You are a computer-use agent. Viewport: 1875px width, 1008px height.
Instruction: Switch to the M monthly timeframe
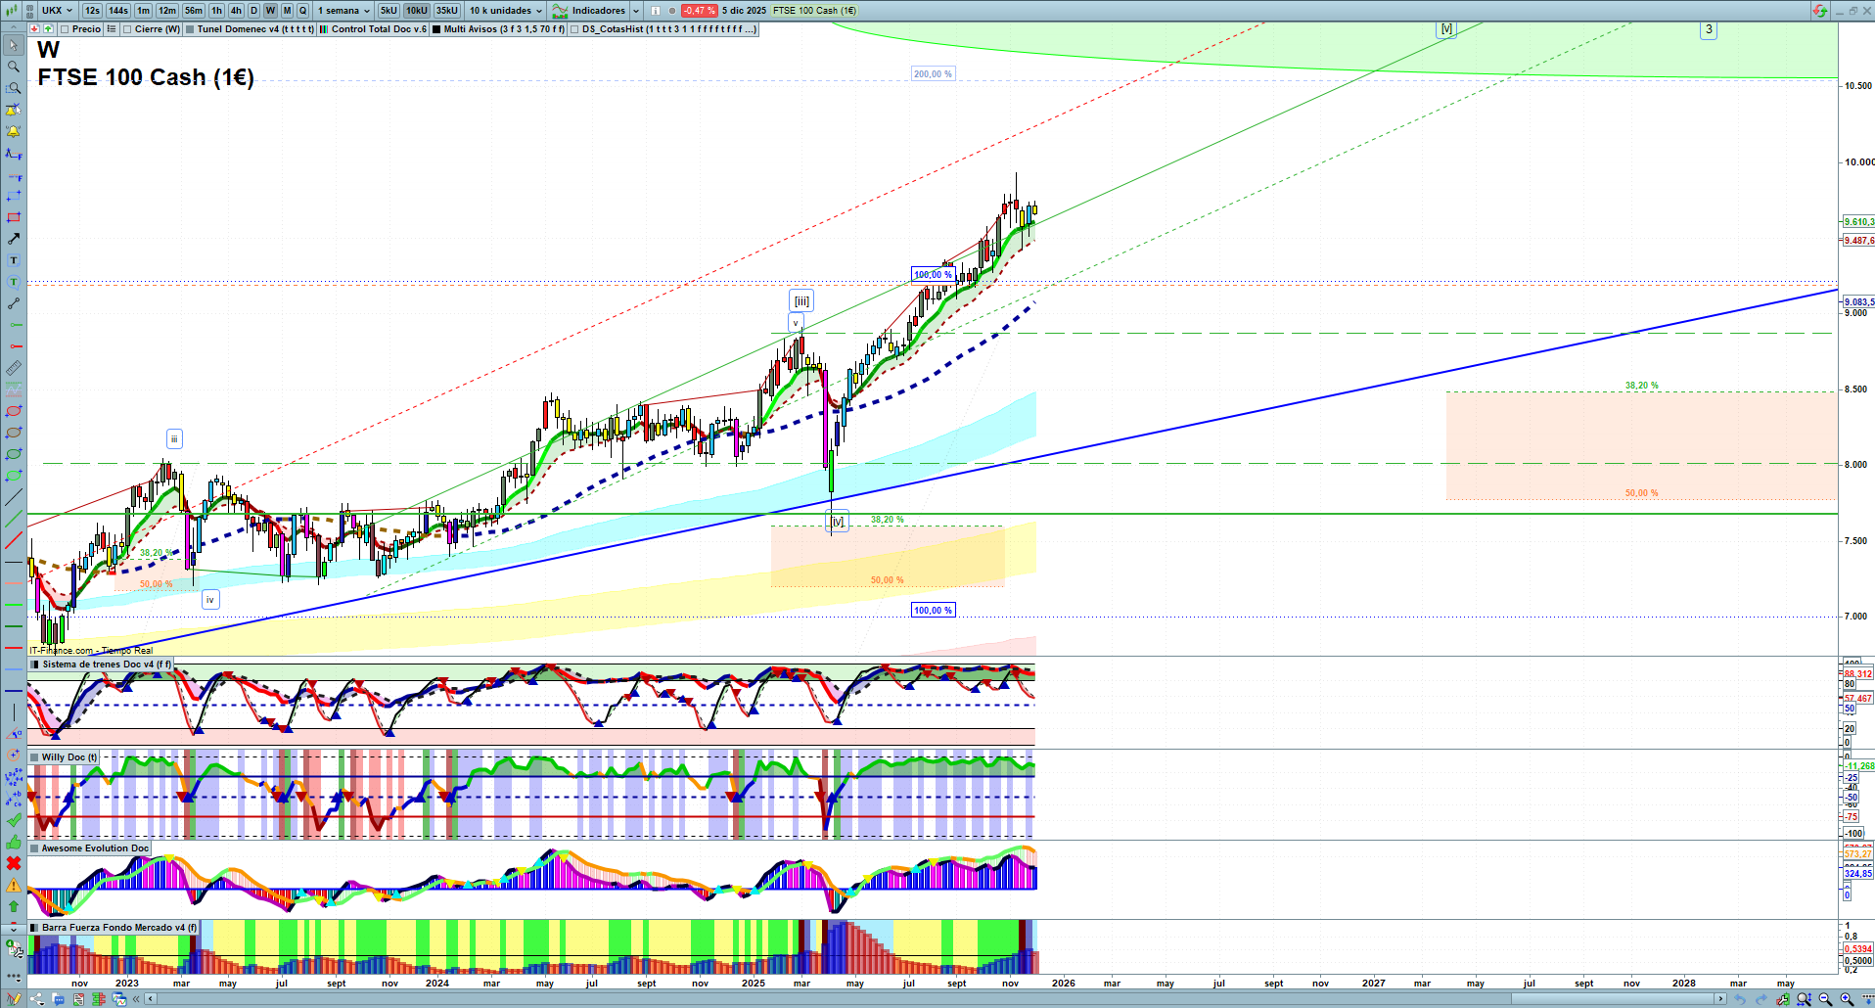click(x=287, y=11)
